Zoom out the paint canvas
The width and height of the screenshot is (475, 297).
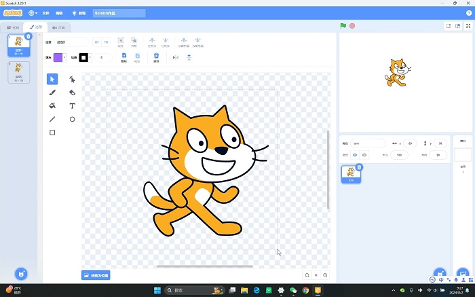[307, 275]
